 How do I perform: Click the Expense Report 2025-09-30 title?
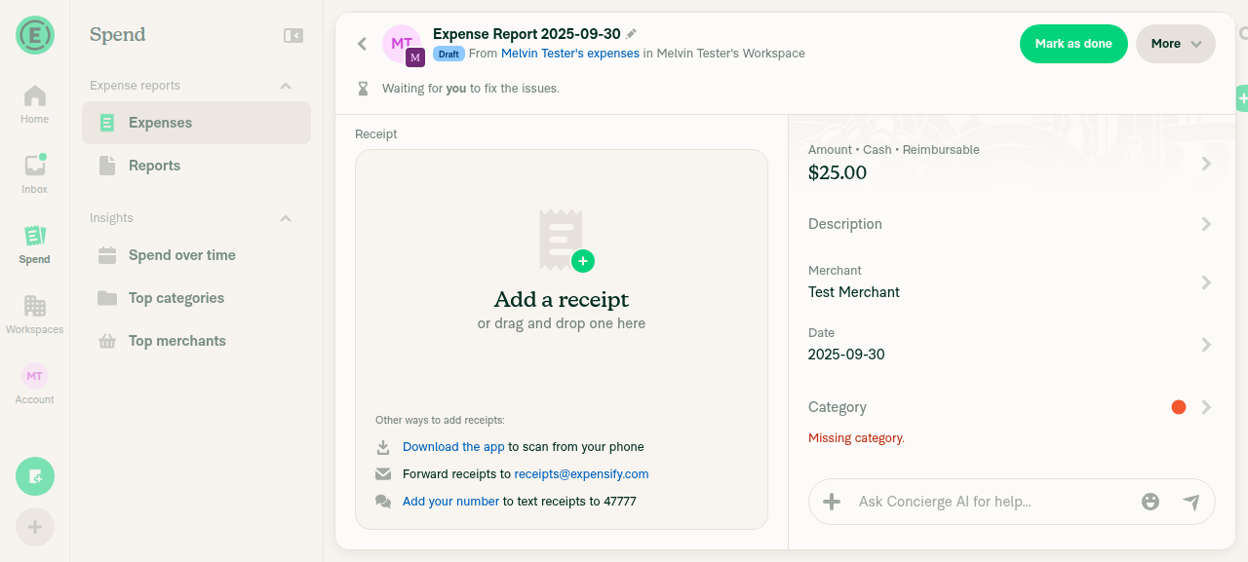click(x=526, y=34)
